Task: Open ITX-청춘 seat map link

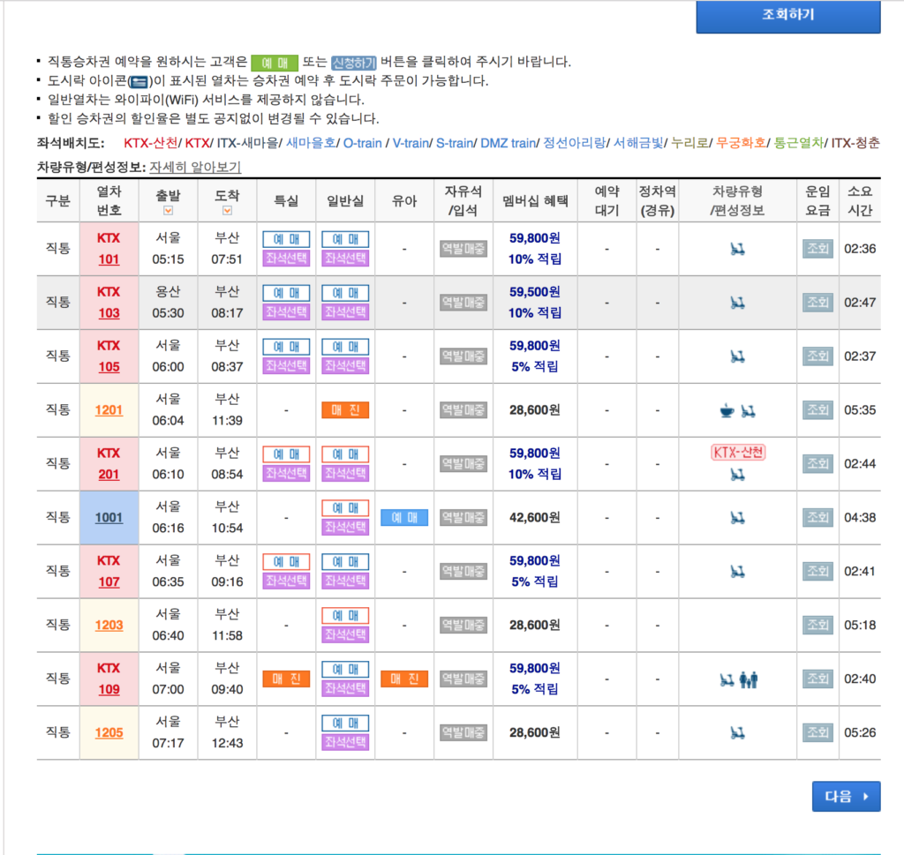Action: click(x=855, y=143)
